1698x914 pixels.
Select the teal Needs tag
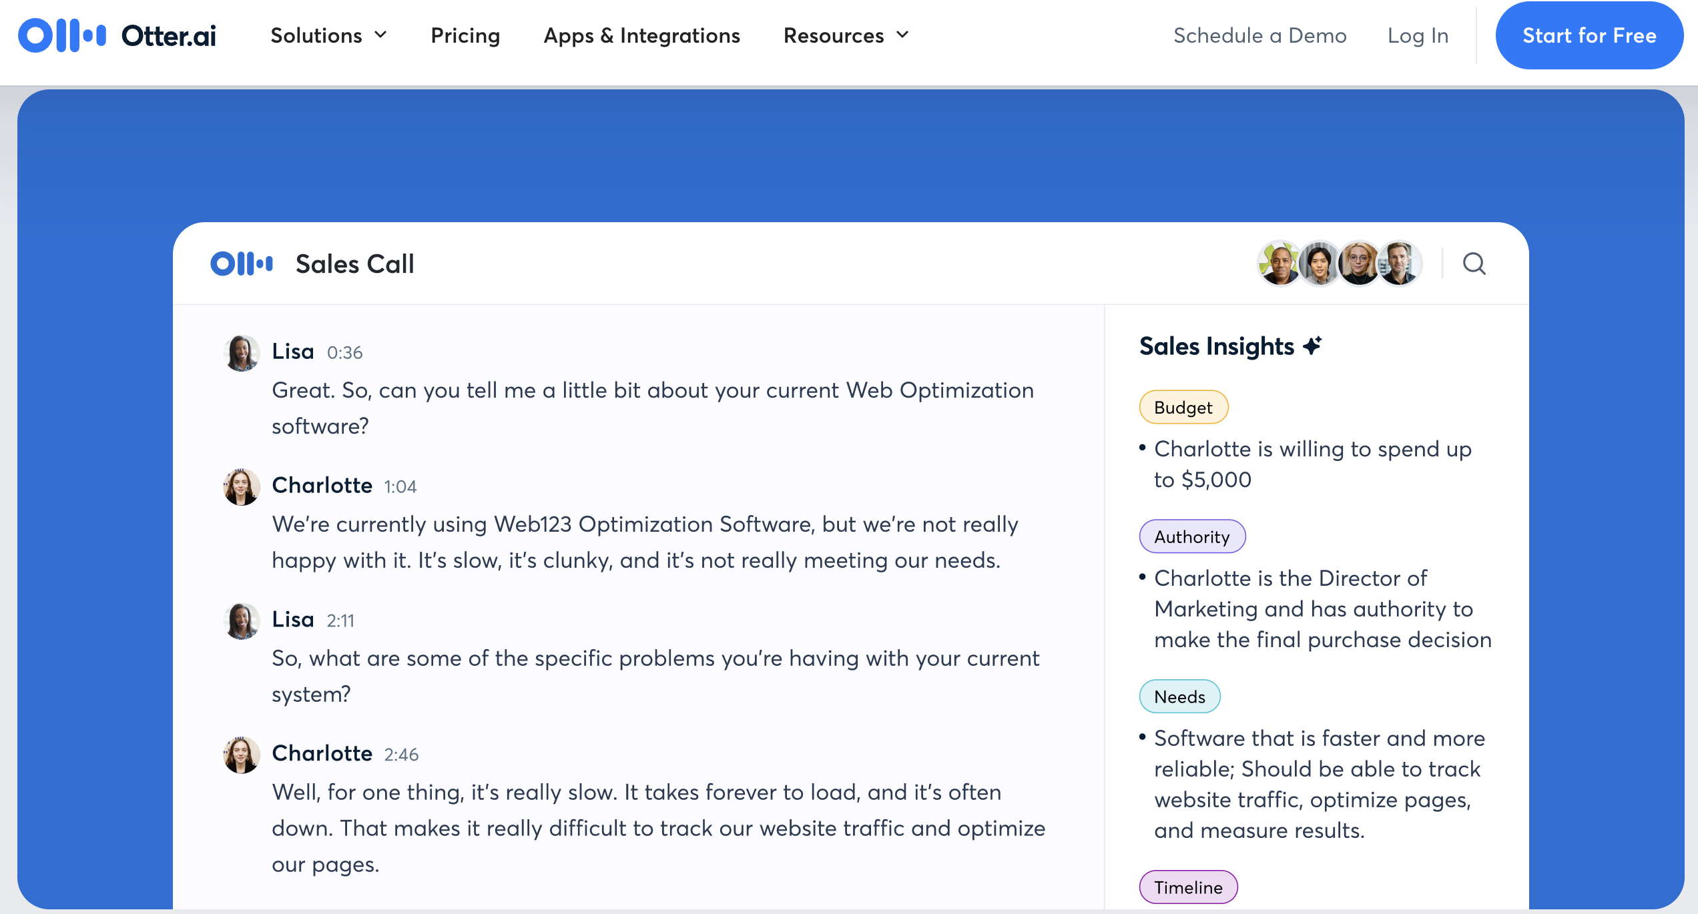point(1179,697)
